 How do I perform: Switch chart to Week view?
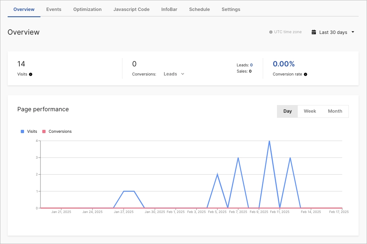(310, 111)
